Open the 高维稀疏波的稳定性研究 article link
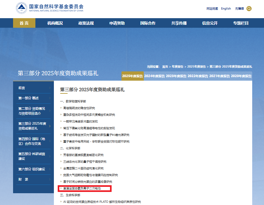 tap(79, 108)
